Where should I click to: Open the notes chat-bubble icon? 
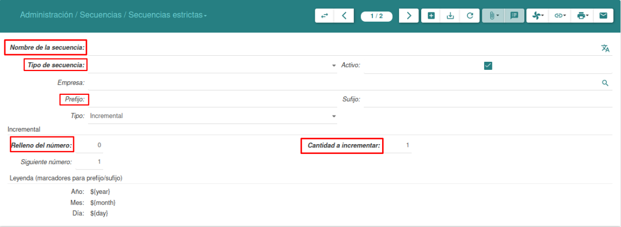[514, 16]
